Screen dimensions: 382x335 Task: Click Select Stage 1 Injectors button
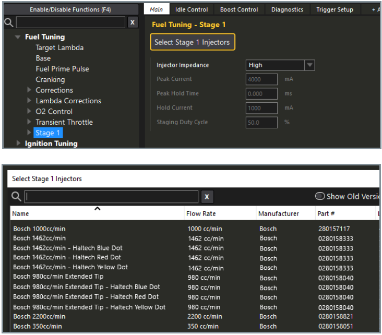coord(193,42)
